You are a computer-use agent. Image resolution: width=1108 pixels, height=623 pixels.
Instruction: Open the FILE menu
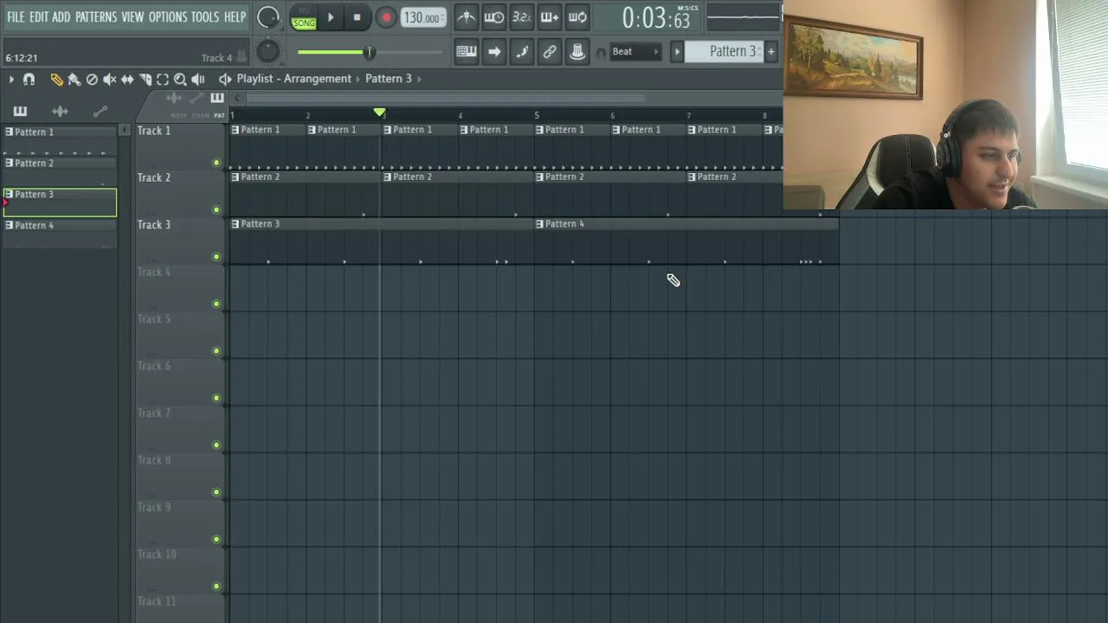[x=16, y=17]
